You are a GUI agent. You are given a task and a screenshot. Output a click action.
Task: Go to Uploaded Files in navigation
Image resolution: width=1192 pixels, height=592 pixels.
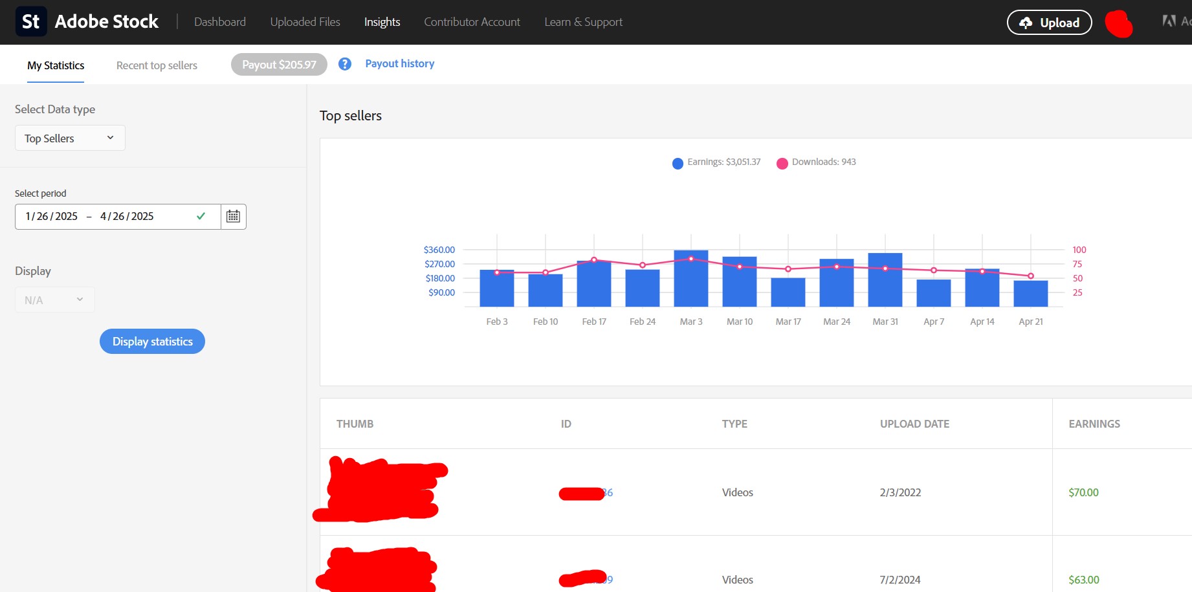click(x=305, y=22)
